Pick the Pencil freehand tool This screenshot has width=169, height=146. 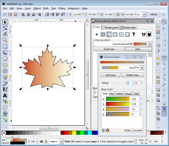[5, 77]
